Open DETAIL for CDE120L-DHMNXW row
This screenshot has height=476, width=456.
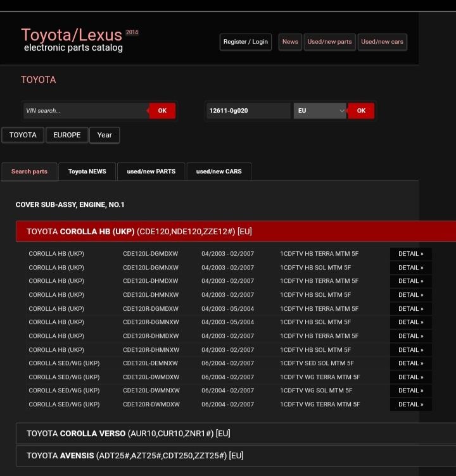pos(411,295)
